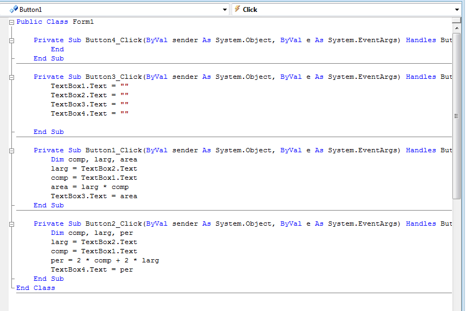Open the Click method name dropdown
This screenshot has height=311, width=466.
(x=457, y=10)
